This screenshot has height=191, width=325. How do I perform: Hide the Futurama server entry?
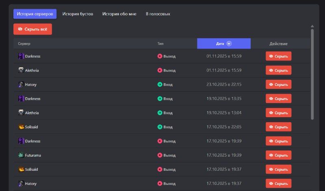click(278, 155)
